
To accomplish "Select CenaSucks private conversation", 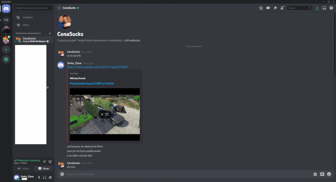I will [x=33, y=40].
